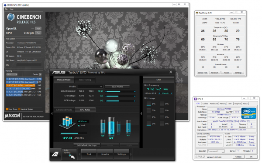The height and width of the screenshot is (163, 262).
Task: Click the Settings button in RealTemp
Action: (x=238, y=73)
